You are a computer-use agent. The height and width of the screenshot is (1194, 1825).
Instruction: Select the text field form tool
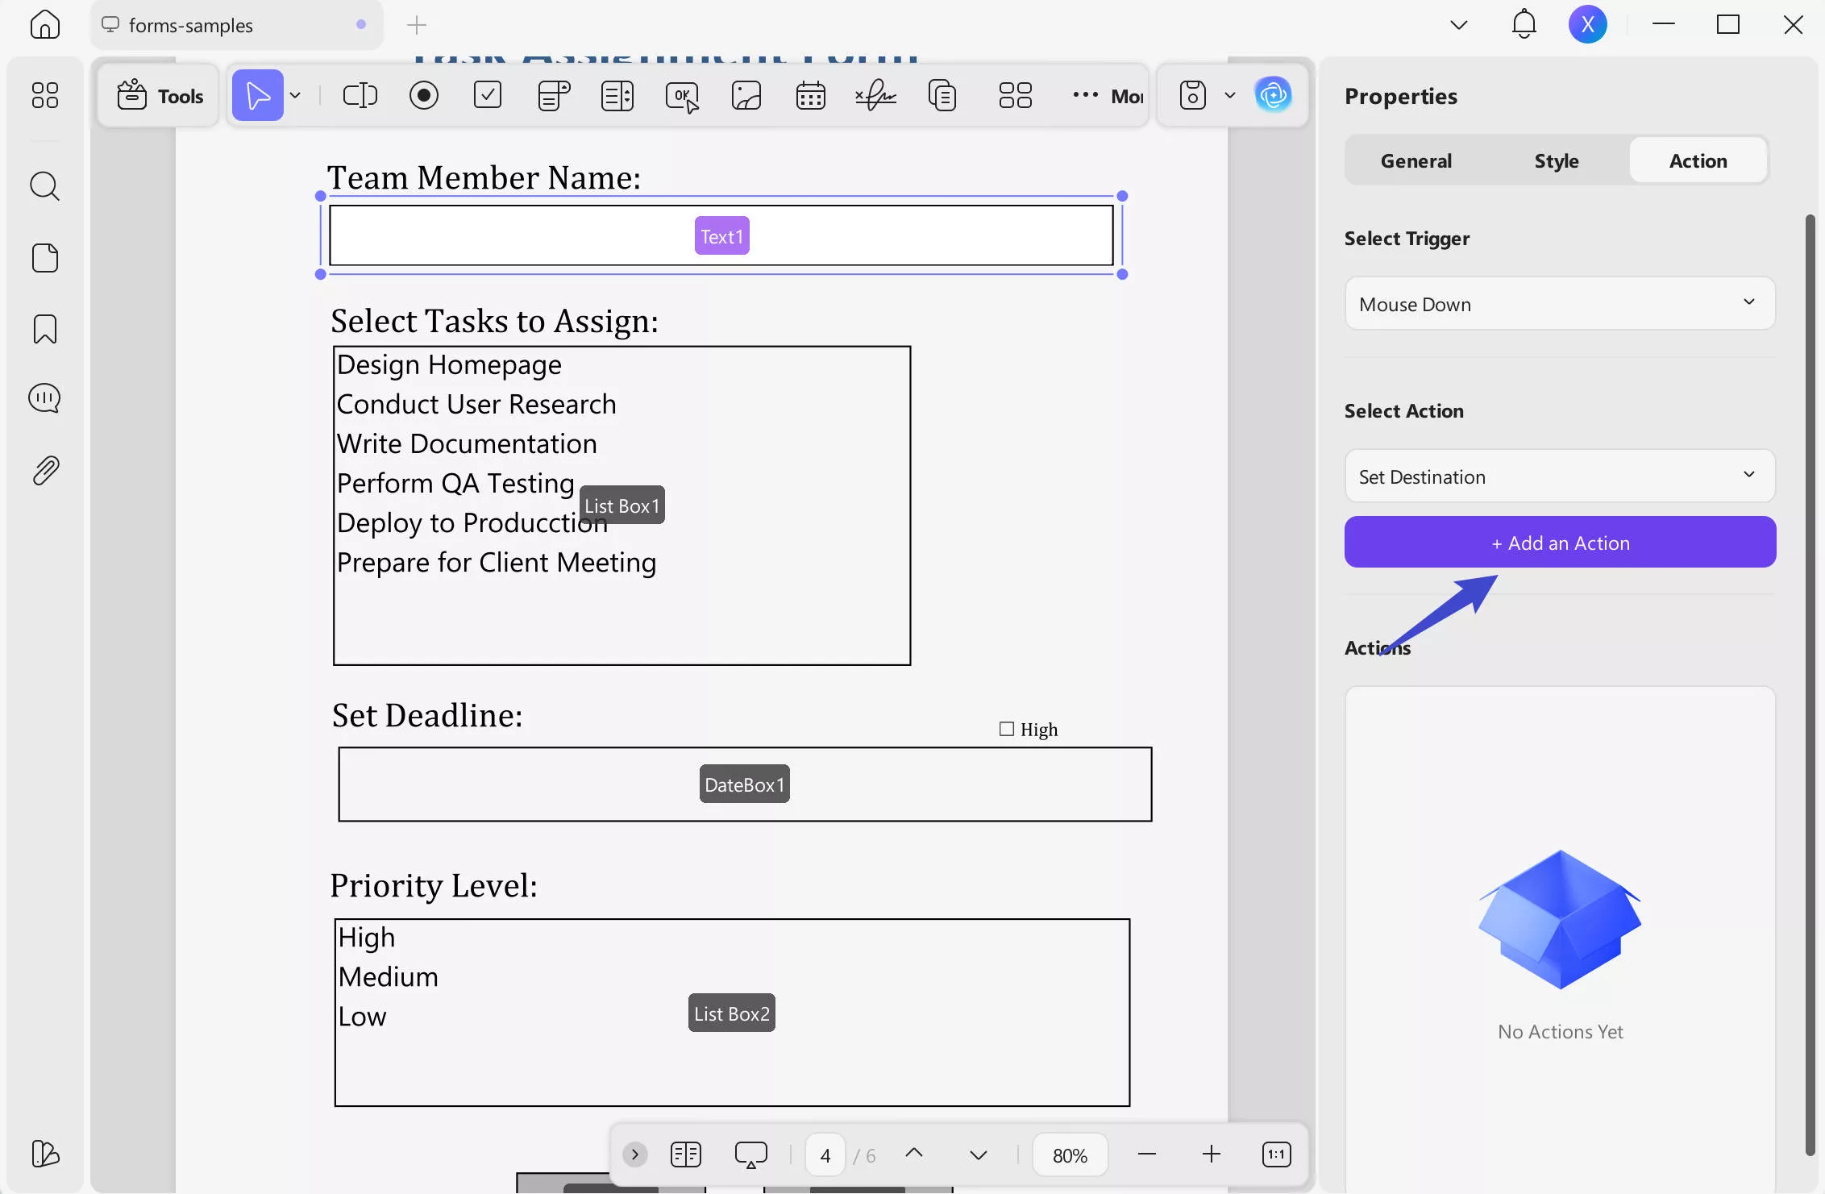(360, 95)
